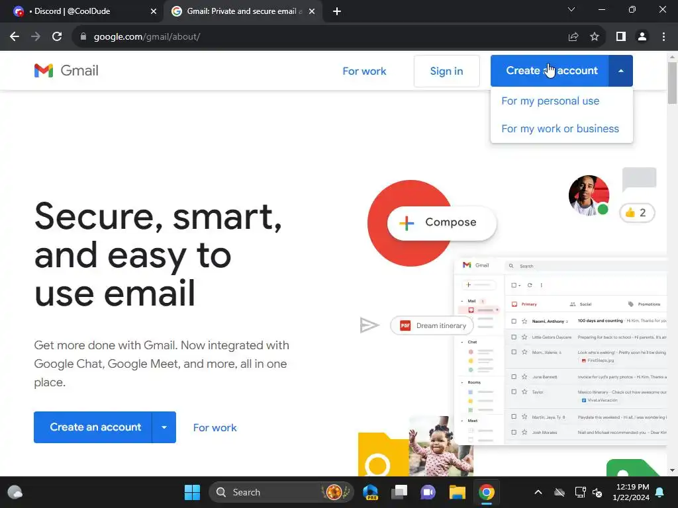Click the paper plane send icon
Viewport: 678px width, 508px height.
[369, 325]
